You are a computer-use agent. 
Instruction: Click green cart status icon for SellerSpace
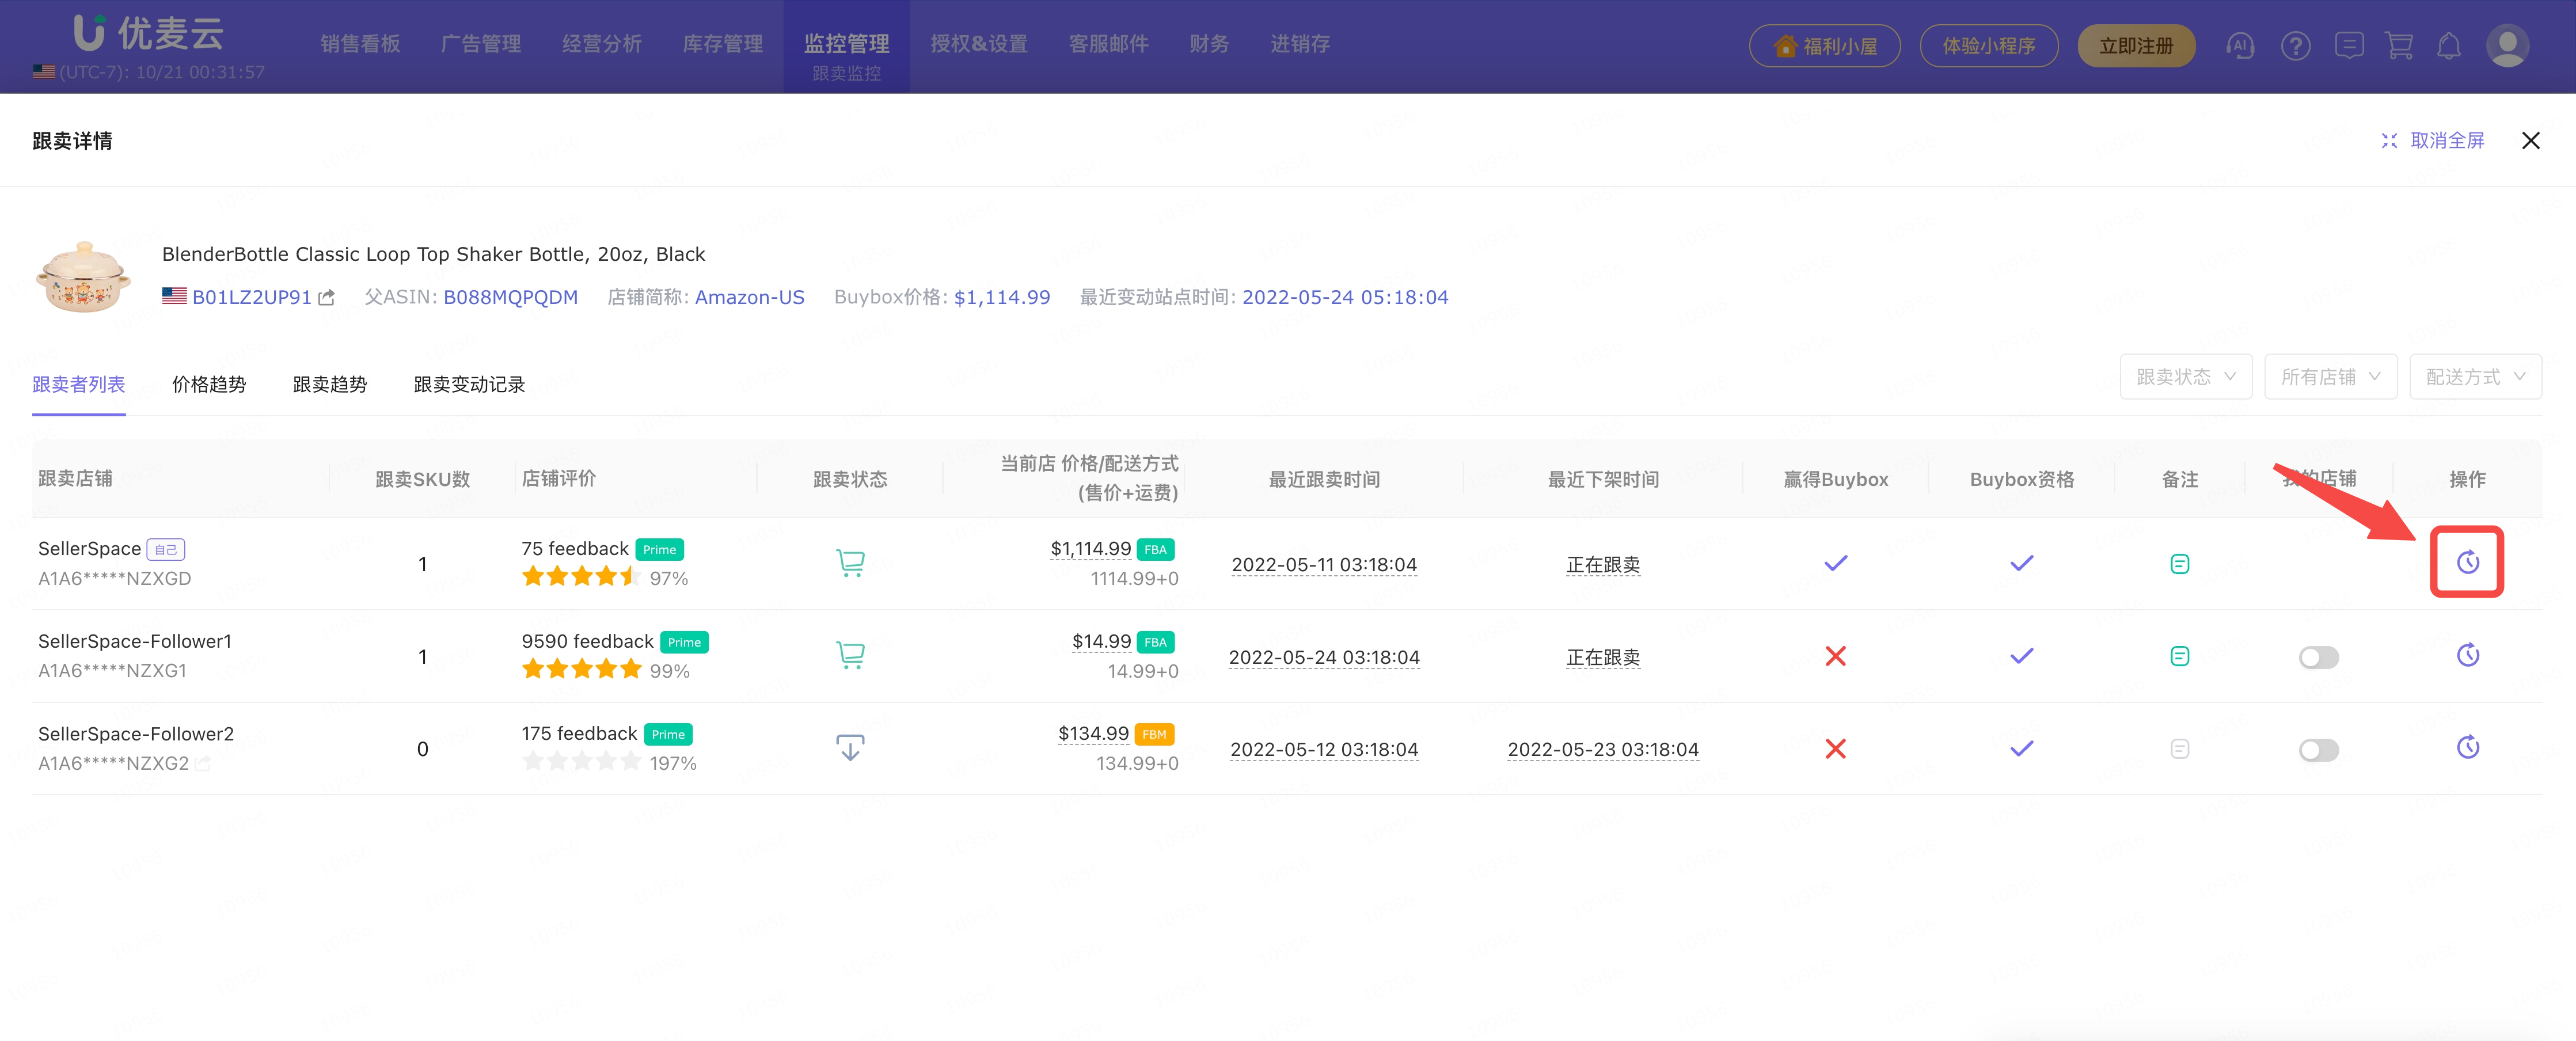[850, 563]
